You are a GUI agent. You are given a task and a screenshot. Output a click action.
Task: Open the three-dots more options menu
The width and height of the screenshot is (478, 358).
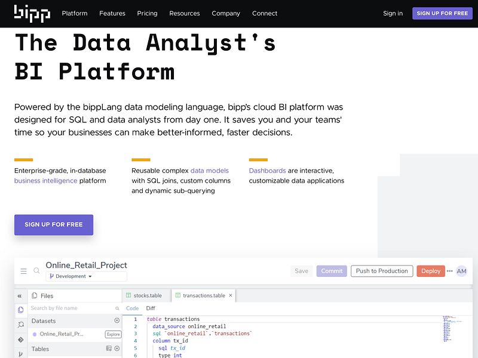pos(450,271)
